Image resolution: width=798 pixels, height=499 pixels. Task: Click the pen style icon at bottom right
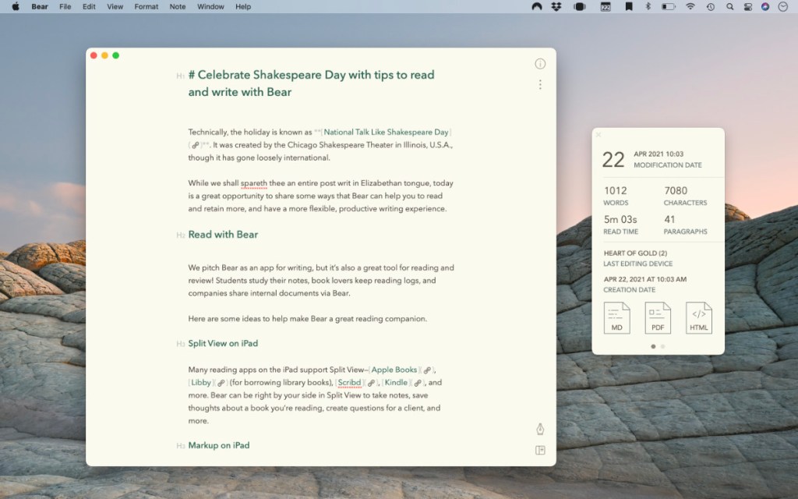click(540, 430)
